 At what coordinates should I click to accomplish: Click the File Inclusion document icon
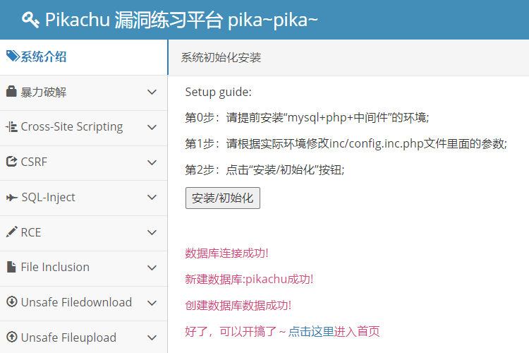pos(11,267)
